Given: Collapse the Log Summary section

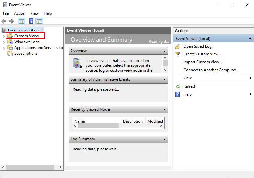Looking at the screenshot, I should point(164,139).
